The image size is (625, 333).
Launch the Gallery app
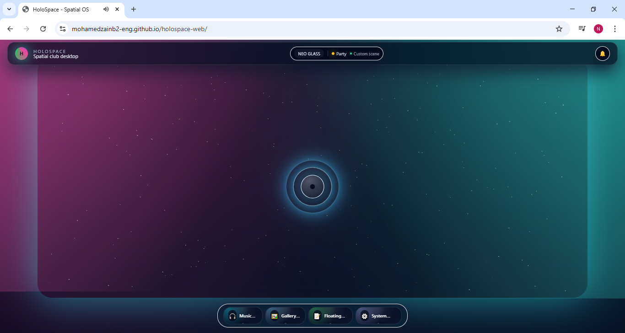[x=285, y=316]
